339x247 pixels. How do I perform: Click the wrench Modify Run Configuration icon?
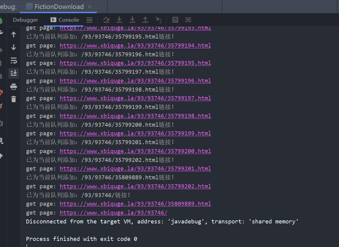1,32
